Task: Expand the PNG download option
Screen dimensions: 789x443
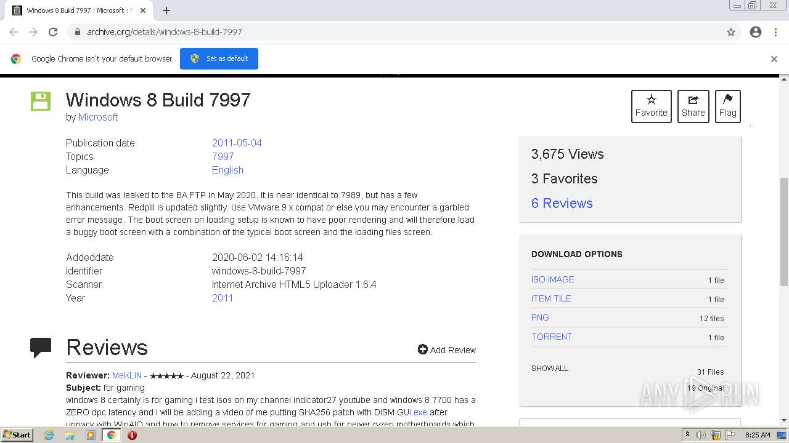Action: pyautogui.click(x=540, y=317)
